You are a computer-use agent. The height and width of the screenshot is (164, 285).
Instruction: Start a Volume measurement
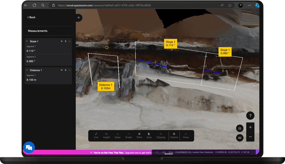[174, 135]
